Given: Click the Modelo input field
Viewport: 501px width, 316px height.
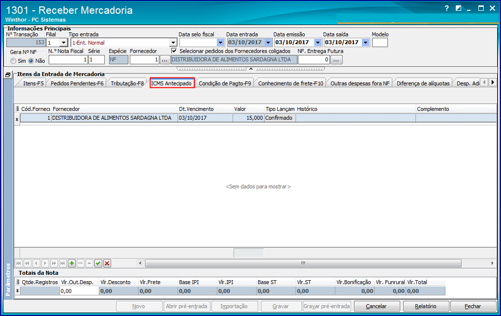Looking at the screenshot, I should (380, 42).
